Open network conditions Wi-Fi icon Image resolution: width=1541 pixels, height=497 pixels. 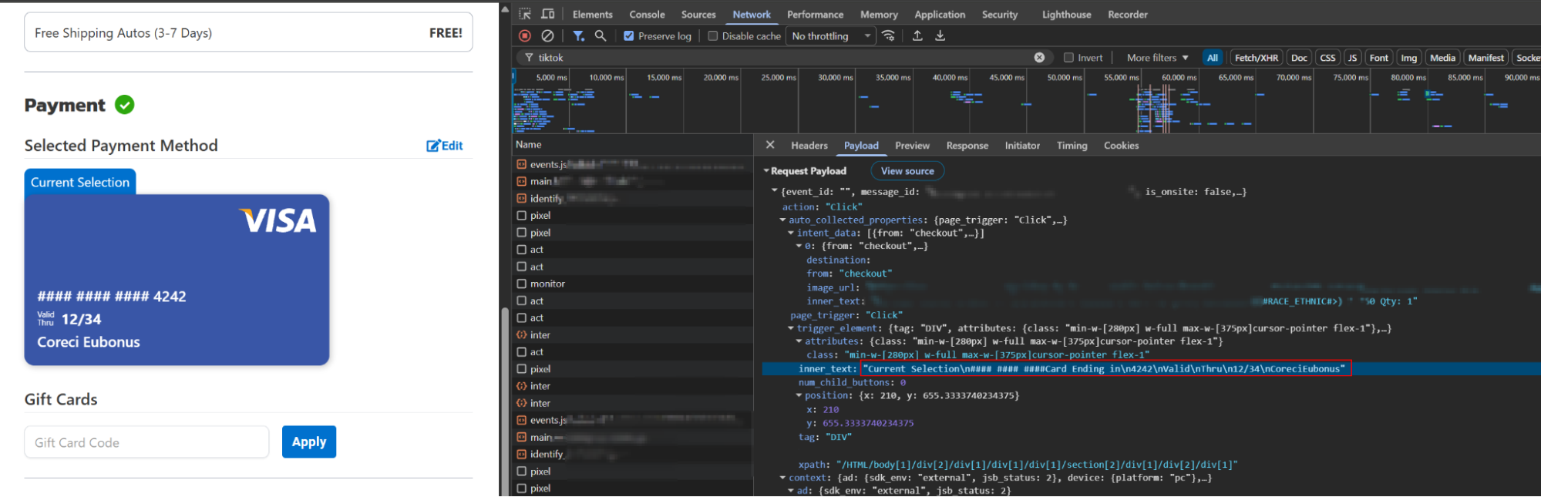889,35
